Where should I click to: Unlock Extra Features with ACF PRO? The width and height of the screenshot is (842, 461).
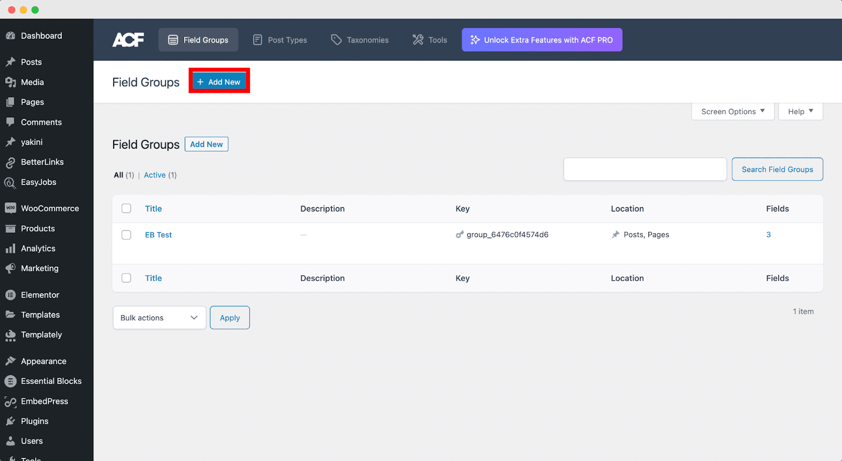point(542,40)
